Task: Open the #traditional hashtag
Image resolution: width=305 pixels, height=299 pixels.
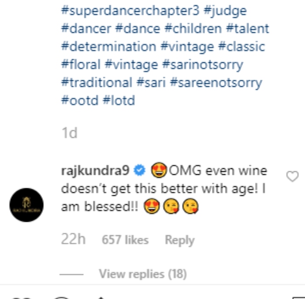Action: [97, 82]
